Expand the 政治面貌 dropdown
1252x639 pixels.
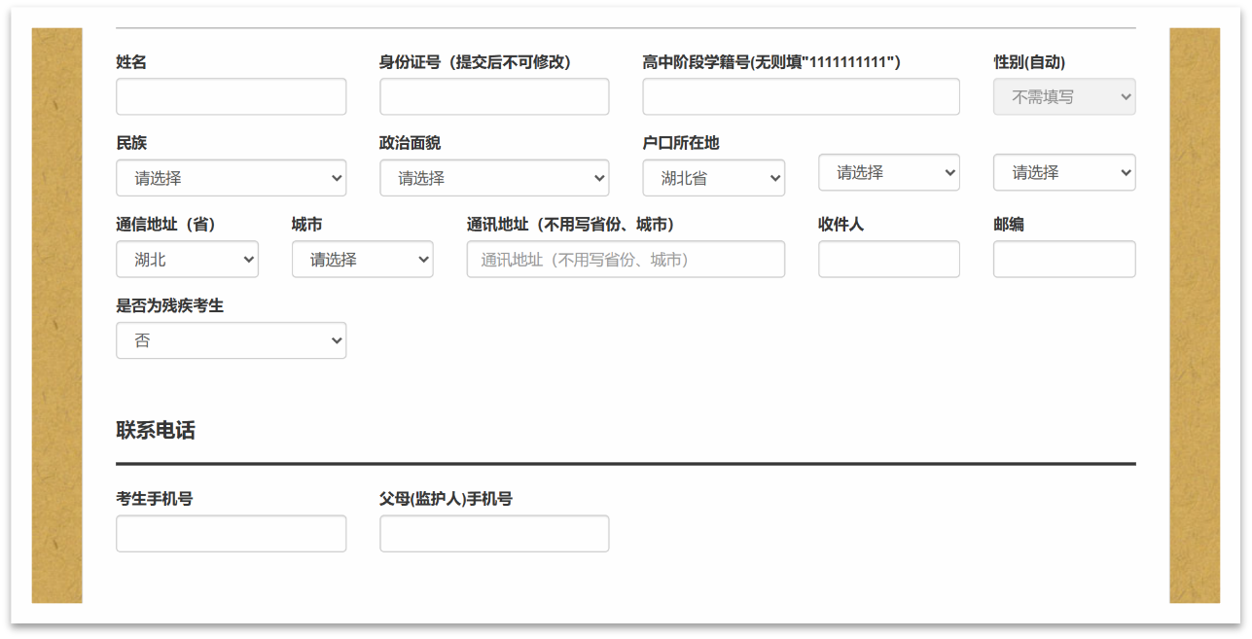pos(494,178)
